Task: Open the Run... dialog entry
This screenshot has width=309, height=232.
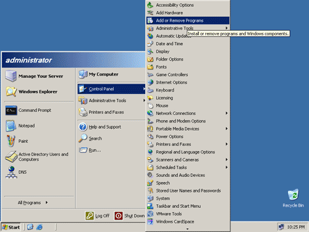Action: [x=111, y=150]
